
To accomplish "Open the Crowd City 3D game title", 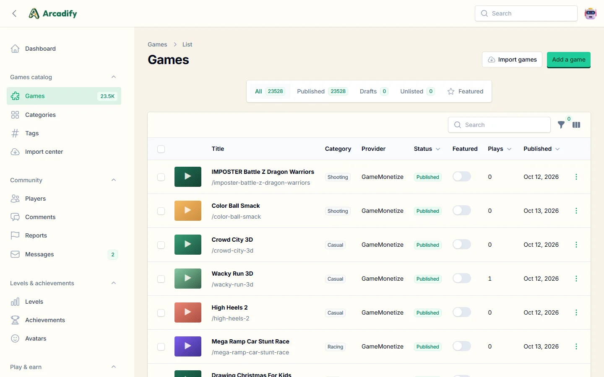I will pos(232,240).
